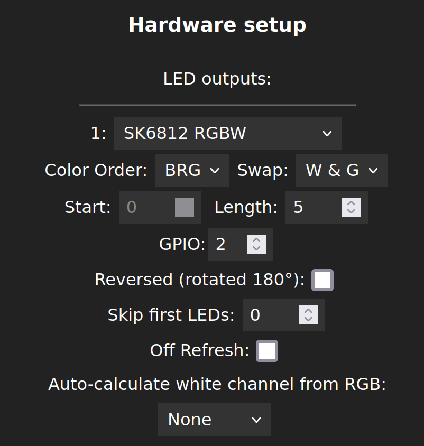The width and height of the screenshot is (424, 446).
Task: Click the Skip first LEDs input showing 0
Action: coord(264,315)
